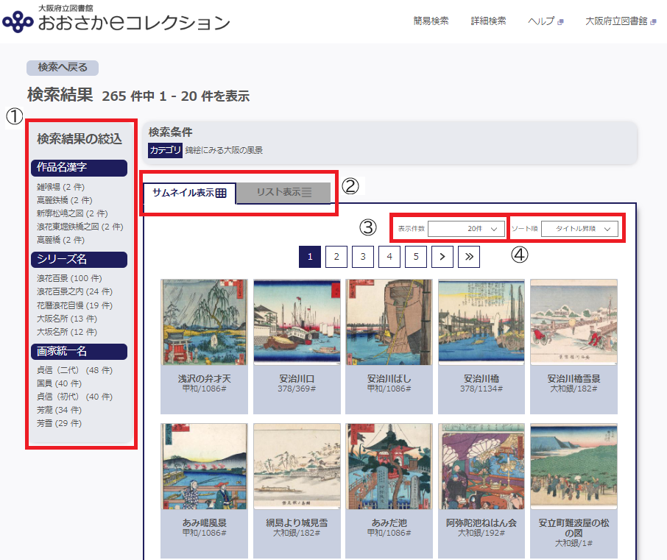Switch to the リスト表示 tab
This screenshot has width=667, height=560.
pyautogui.click(x=283, y=192)
